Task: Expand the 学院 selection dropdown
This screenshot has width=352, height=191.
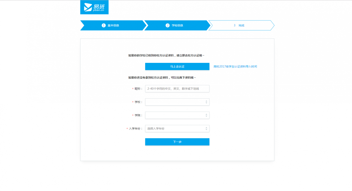Action: tap(175, 115)
